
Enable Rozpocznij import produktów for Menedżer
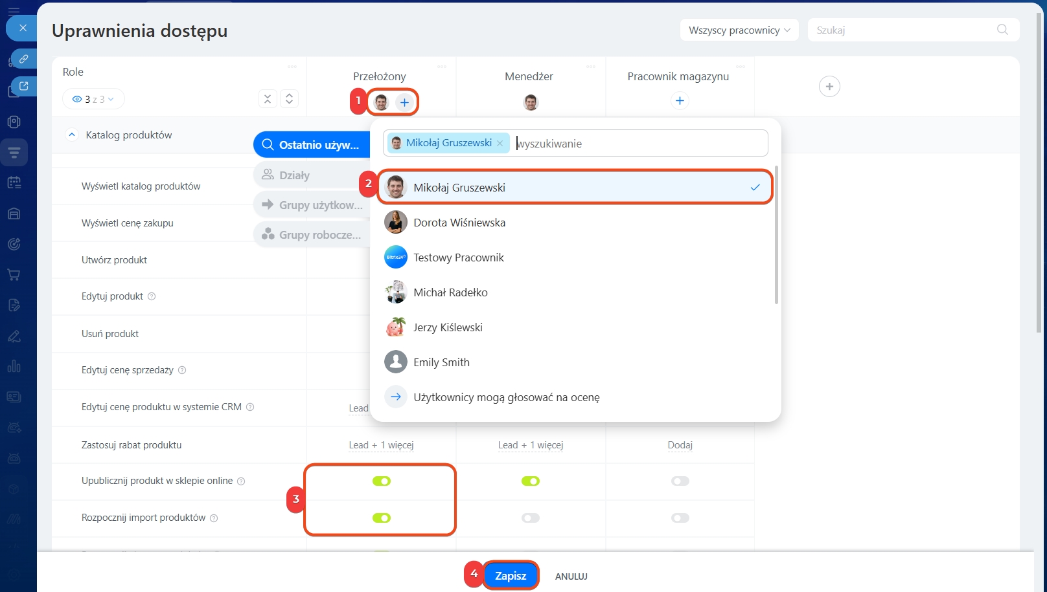click(x=531, y=518)
